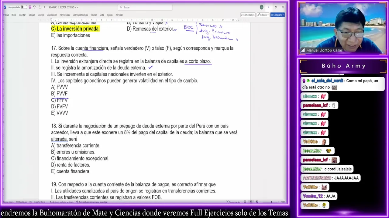389x218 pixels.
Task: Click option D) Remesas del exterior
Action: click(x=150, y=29)
